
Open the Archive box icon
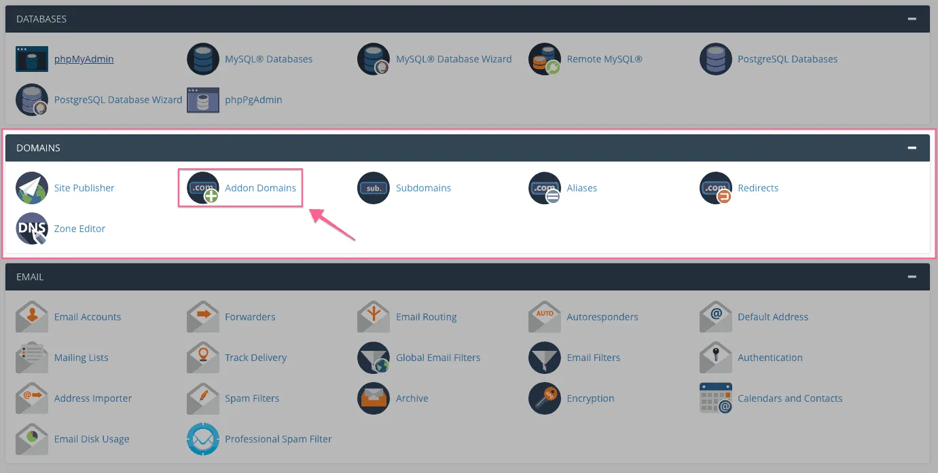coord(374,398)
